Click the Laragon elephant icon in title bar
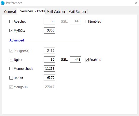 point(3,3)
